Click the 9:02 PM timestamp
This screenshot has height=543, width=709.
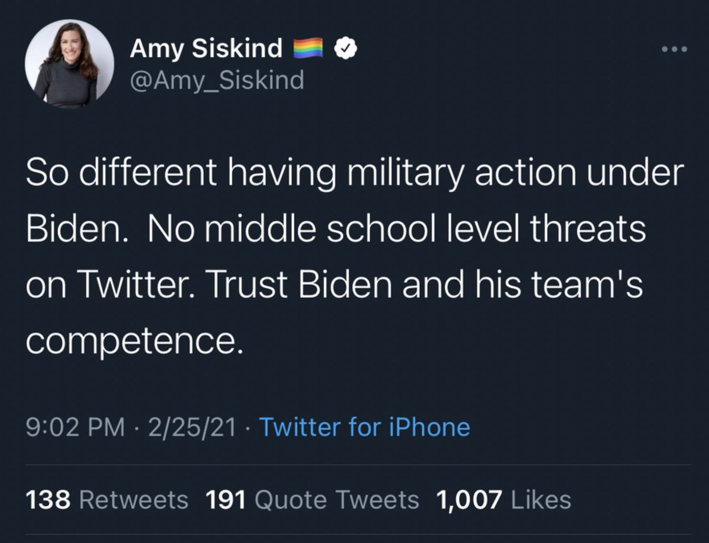(75, 428)
